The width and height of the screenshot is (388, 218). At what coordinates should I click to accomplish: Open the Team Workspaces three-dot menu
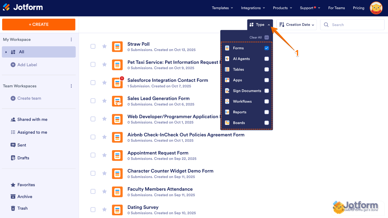[71, 86]
